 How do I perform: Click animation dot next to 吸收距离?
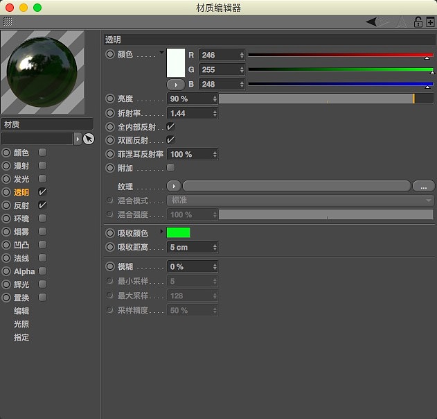pos(110,247)
